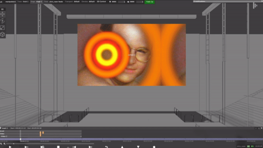Click the down triangle transport icon

click(x=138, y=147)
